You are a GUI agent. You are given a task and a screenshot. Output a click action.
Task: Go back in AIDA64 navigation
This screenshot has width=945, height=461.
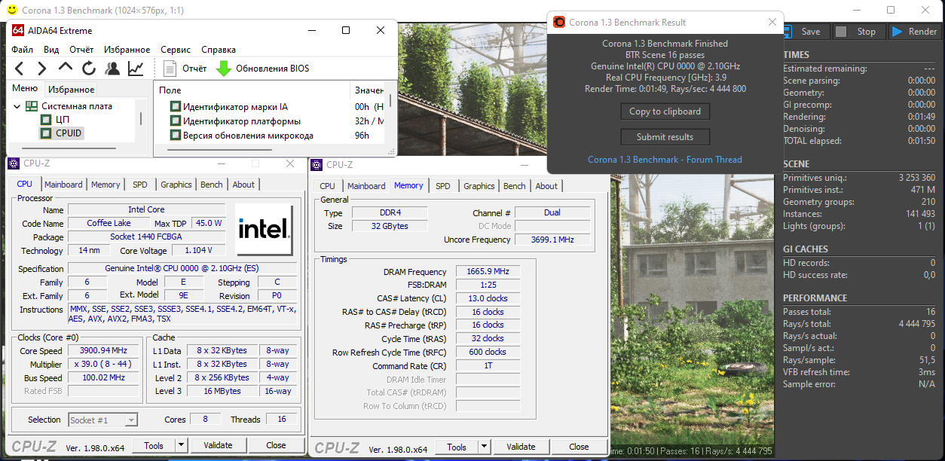(x=20, y=69)
